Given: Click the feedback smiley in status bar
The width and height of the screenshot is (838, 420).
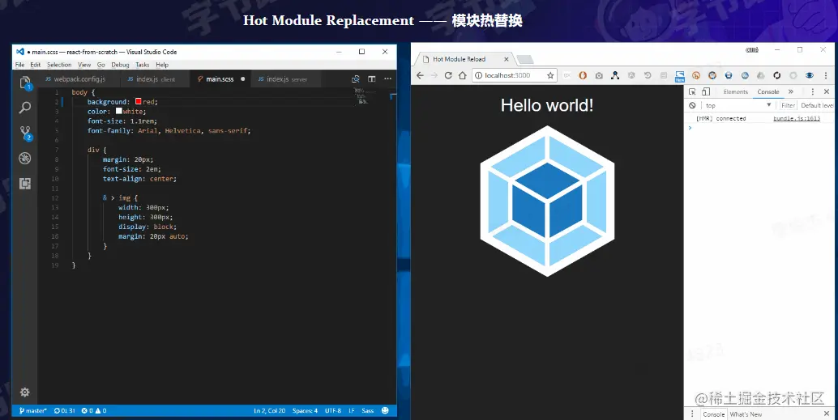Looking at the screenshot, I should tap(385, 410).
